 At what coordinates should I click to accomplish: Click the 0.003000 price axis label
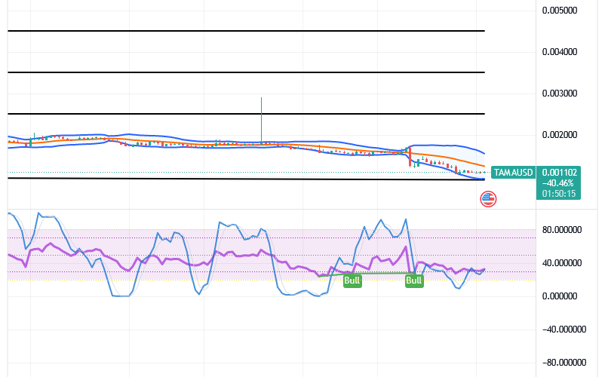click(x=560, y=93)
